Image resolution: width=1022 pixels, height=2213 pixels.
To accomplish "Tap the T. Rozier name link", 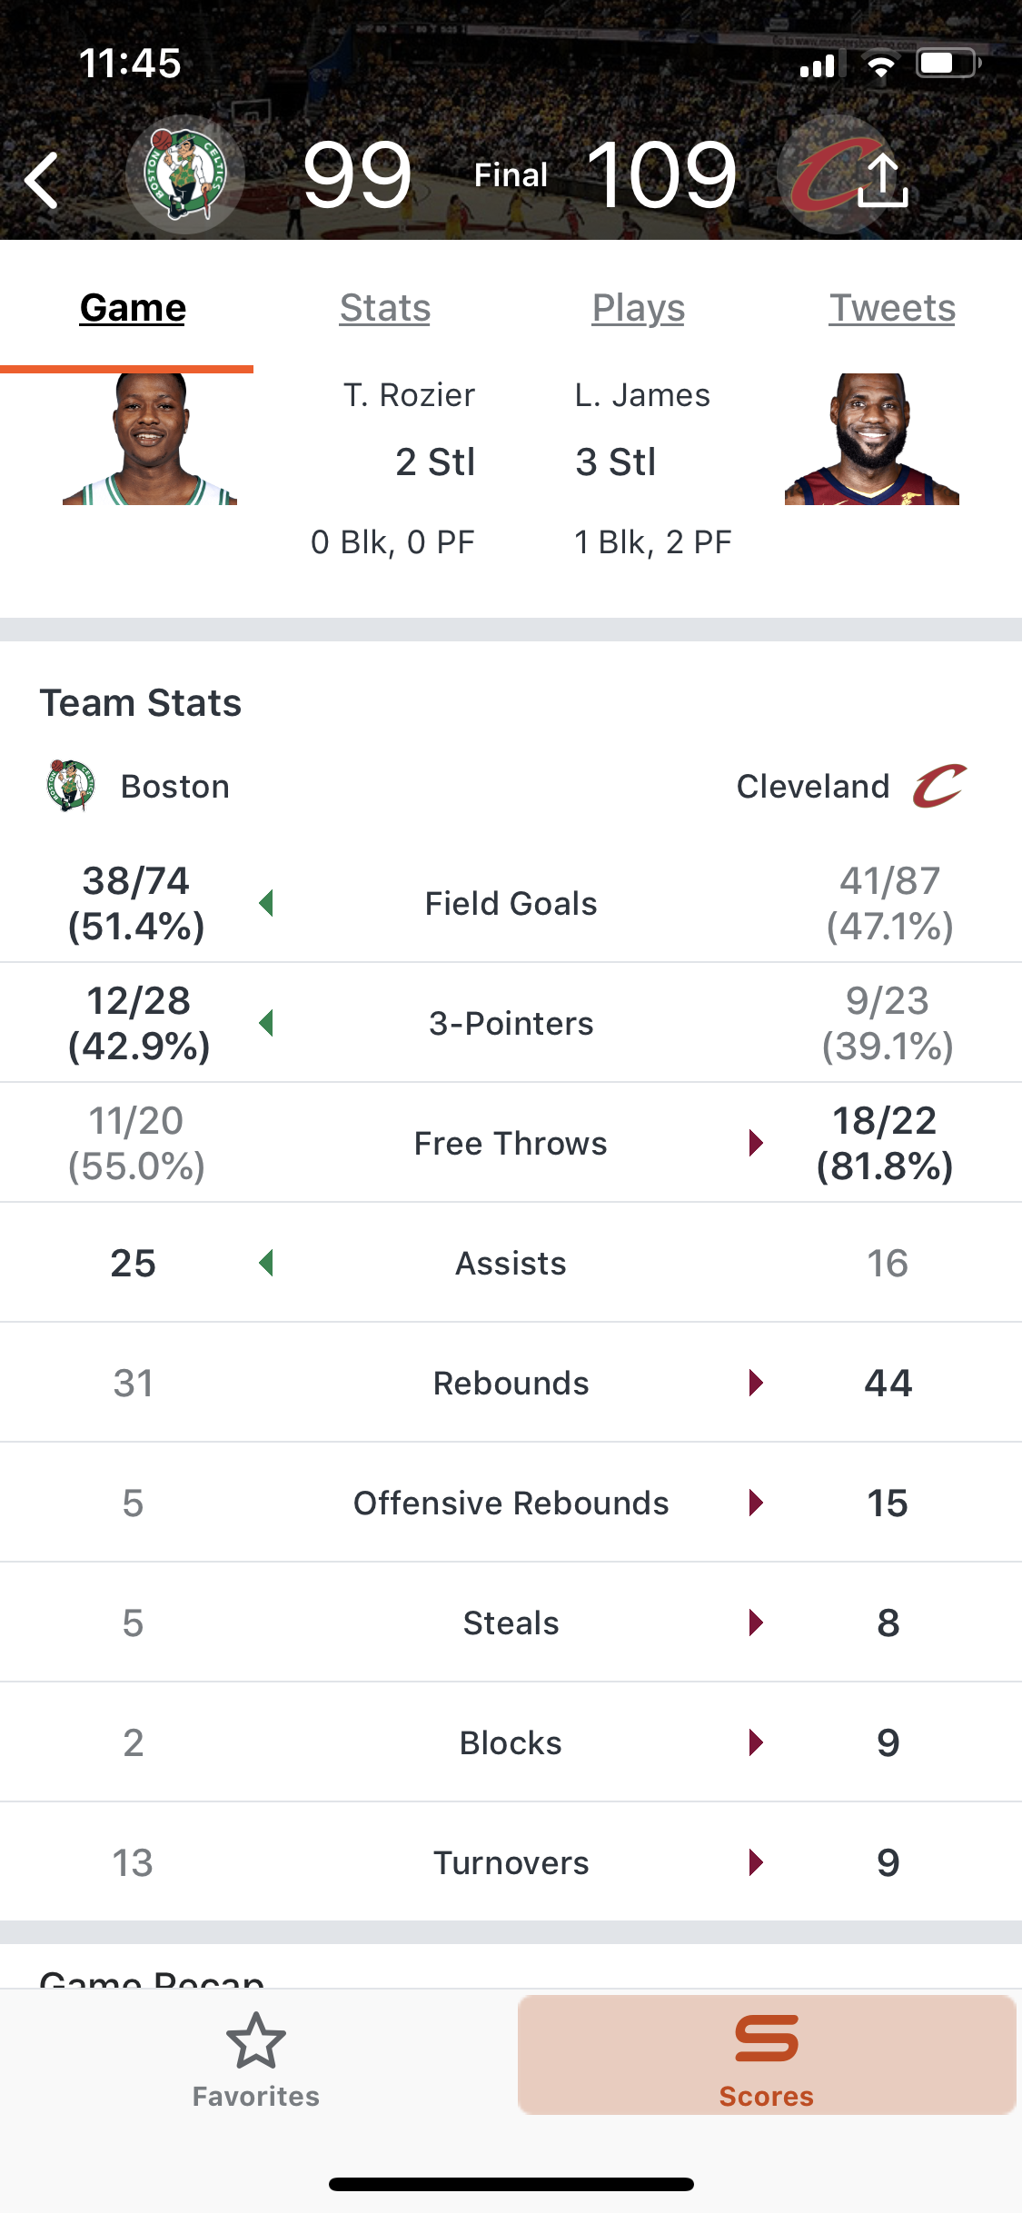I will click(409, 395).
